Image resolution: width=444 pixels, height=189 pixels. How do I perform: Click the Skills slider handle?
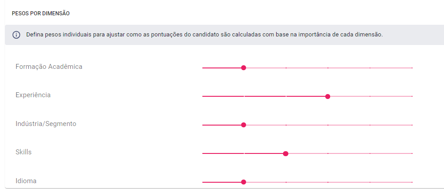click(x=285, y=153)
